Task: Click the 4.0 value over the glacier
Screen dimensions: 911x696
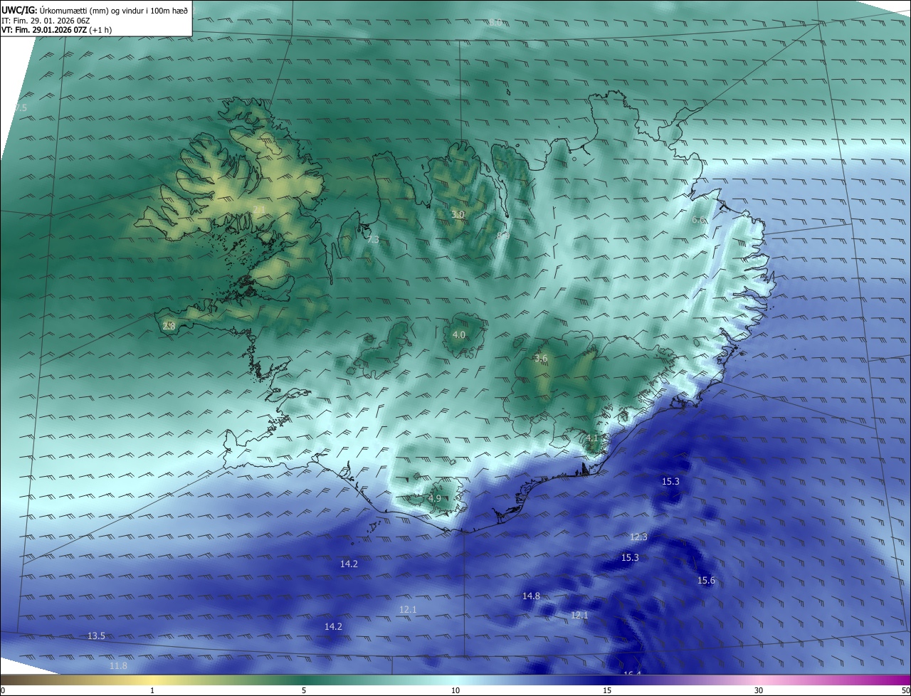Action: 459,334
